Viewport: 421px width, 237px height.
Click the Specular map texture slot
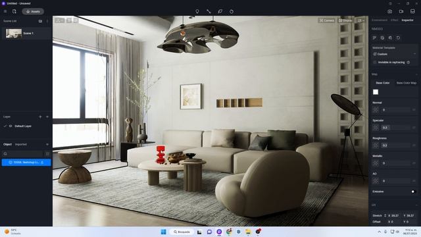376,128
